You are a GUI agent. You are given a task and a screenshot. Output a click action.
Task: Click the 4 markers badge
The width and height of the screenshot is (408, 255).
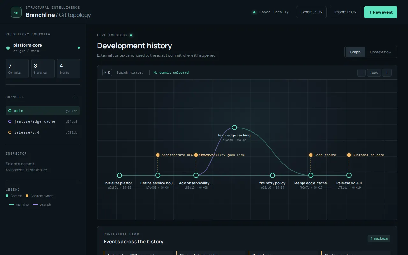click(x=379, y=239)
